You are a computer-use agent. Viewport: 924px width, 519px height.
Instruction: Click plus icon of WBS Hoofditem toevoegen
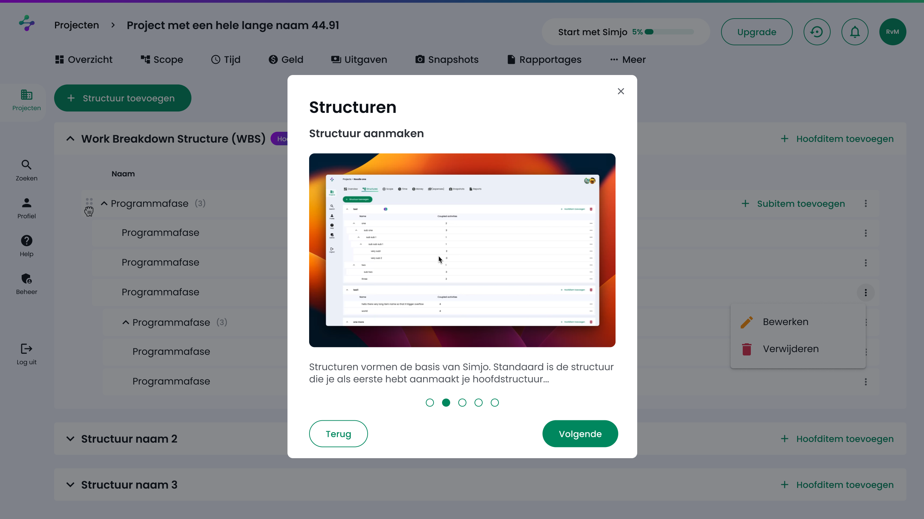coord(784,139)
